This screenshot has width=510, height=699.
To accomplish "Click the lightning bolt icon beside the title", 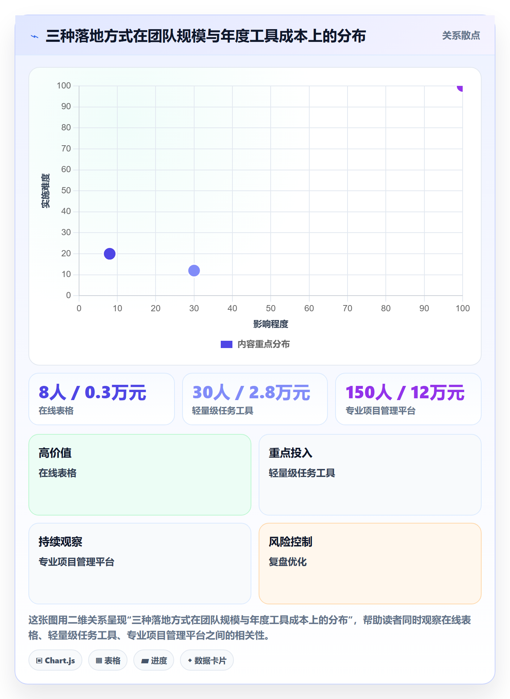I will [35, 36].
